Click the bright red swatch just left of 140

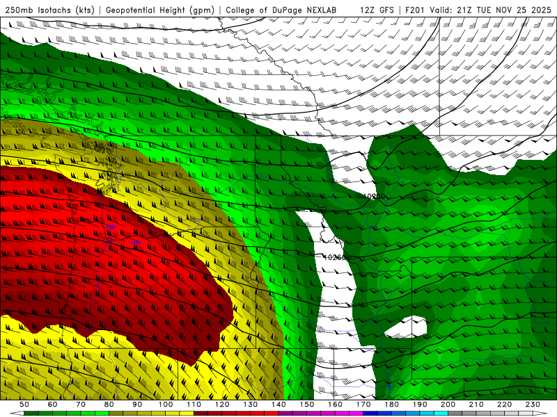pos(272,413)
